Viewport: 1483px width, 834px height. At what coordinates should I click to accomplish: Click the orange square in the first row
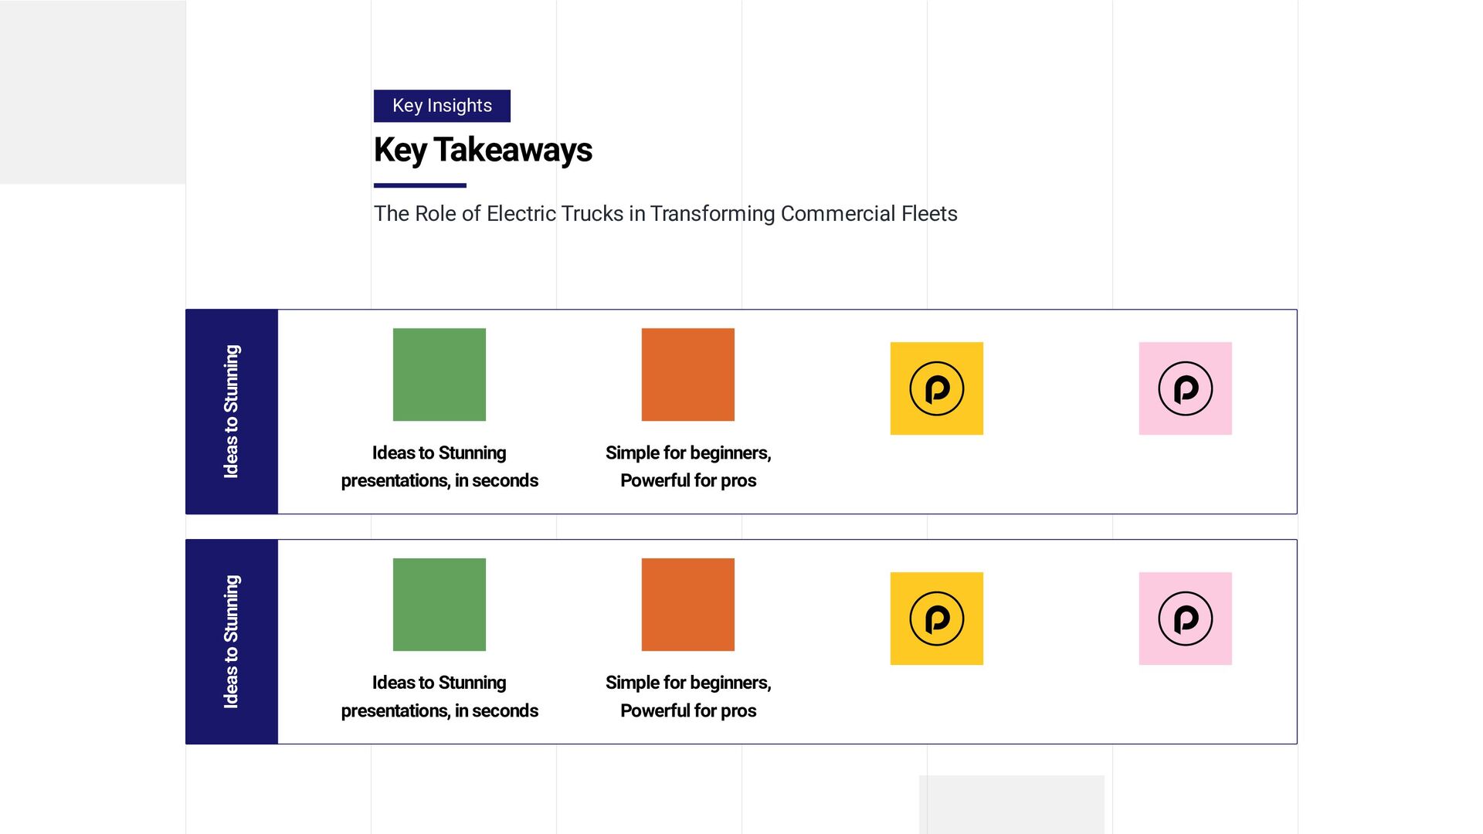pyautogui.click(x=687, y=375)
